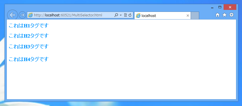Click the browser Back arrow button
This screenshot has height=106, width=242.
12,15
